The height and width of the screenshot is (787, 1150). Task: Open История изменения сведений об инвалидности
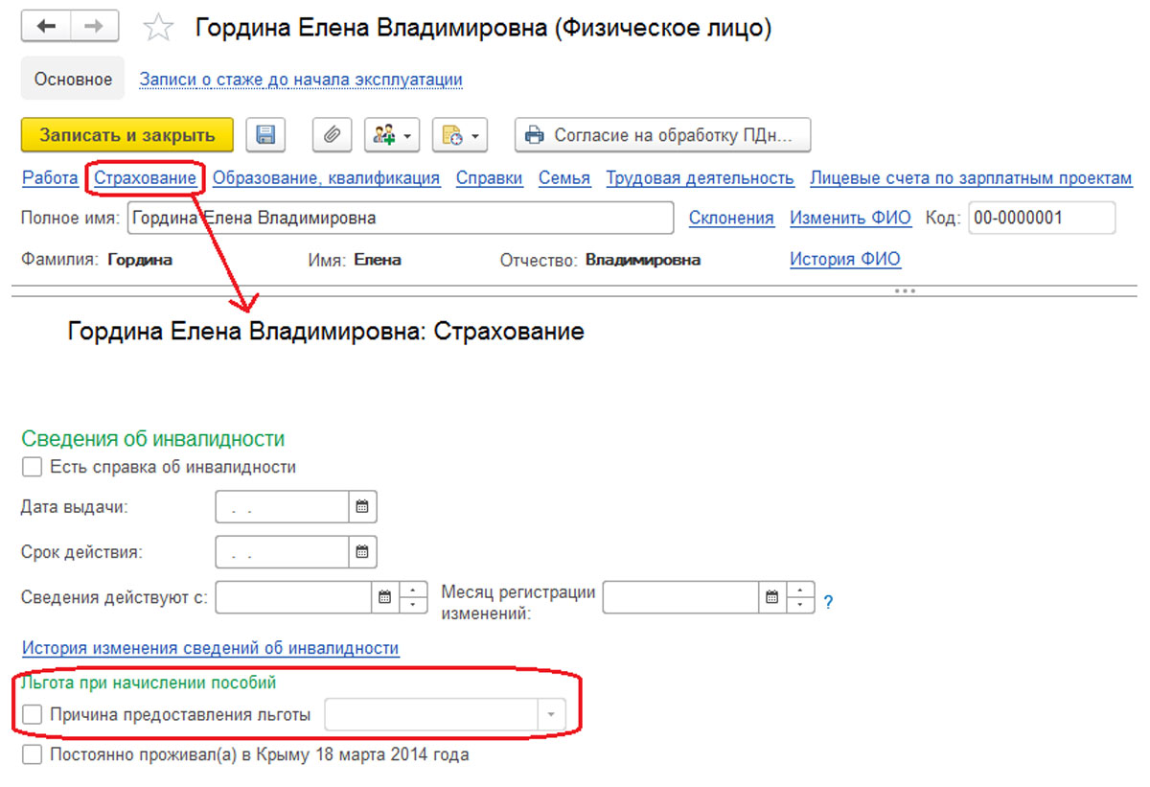tap(210, 648)
